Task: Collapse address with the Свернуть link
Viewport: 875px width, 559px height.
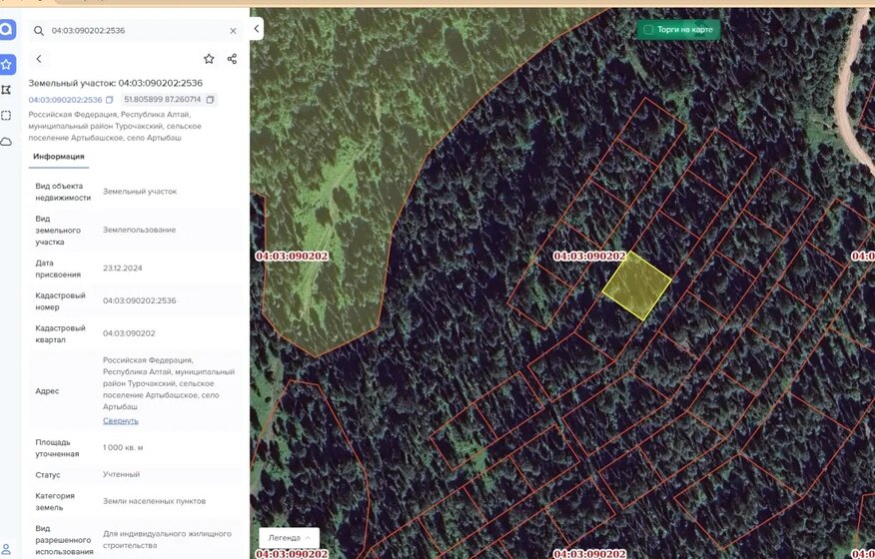Action: pos(121,420)
